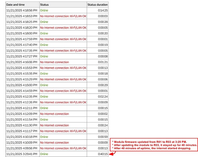Select the 11/21/2025 4:09:56 PM timestamp cell

(22, 148)
